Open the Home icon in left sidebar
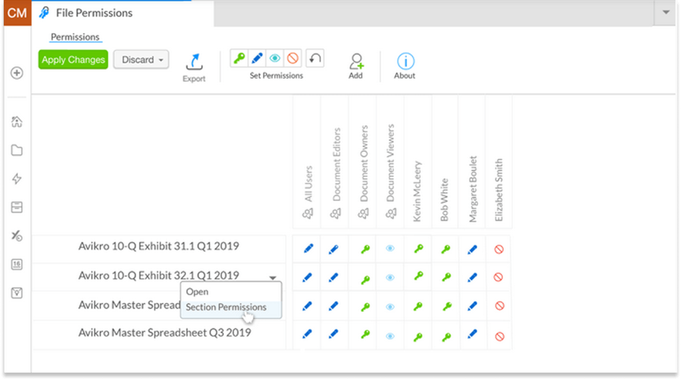The height and width of the screenshot is (380, 681). coord(17,121)
